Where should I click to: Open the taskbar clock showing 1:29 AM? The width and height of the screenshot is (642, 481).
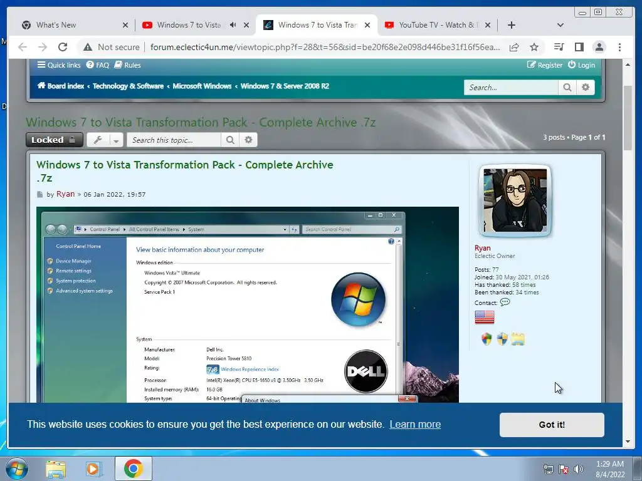(x=609, y=469)
